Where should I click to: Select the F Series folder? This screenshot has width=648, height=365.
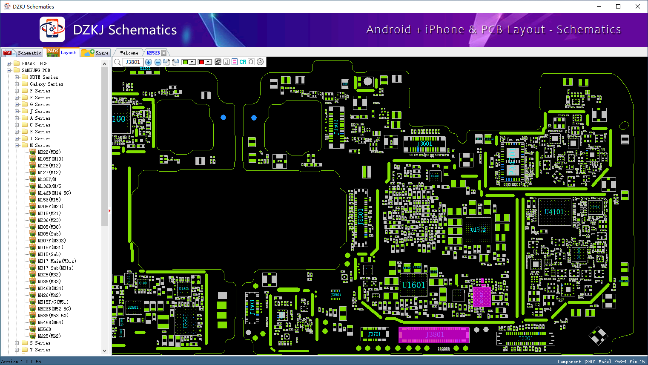pyautogui.click(x=40, y=98)
